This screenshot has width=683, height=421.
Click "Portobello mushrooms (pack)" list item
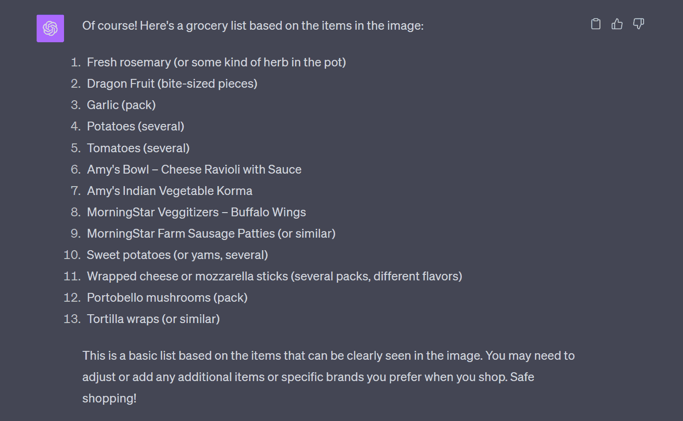(x=167, y=298)
